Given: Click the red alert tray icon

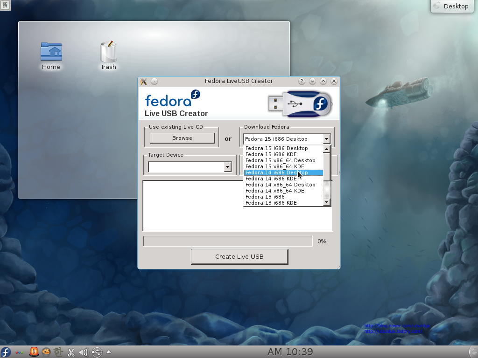Looking at the screenshot, I should [34, 352].
